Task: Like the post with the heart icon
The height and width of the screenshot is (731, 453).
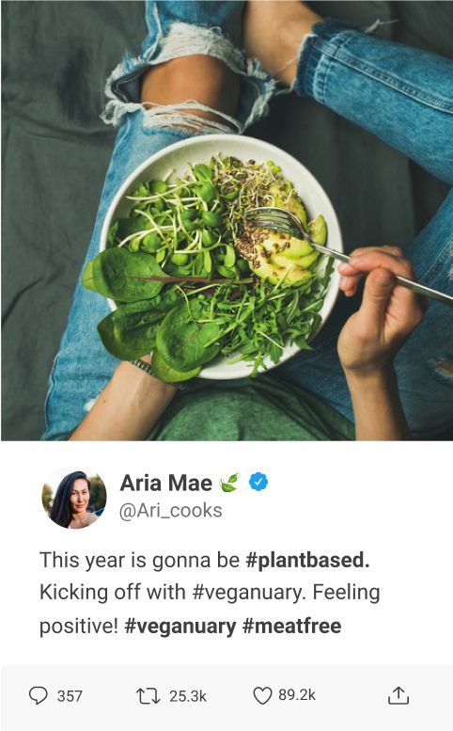Action: pyautogui.click(x=262, y=695)
